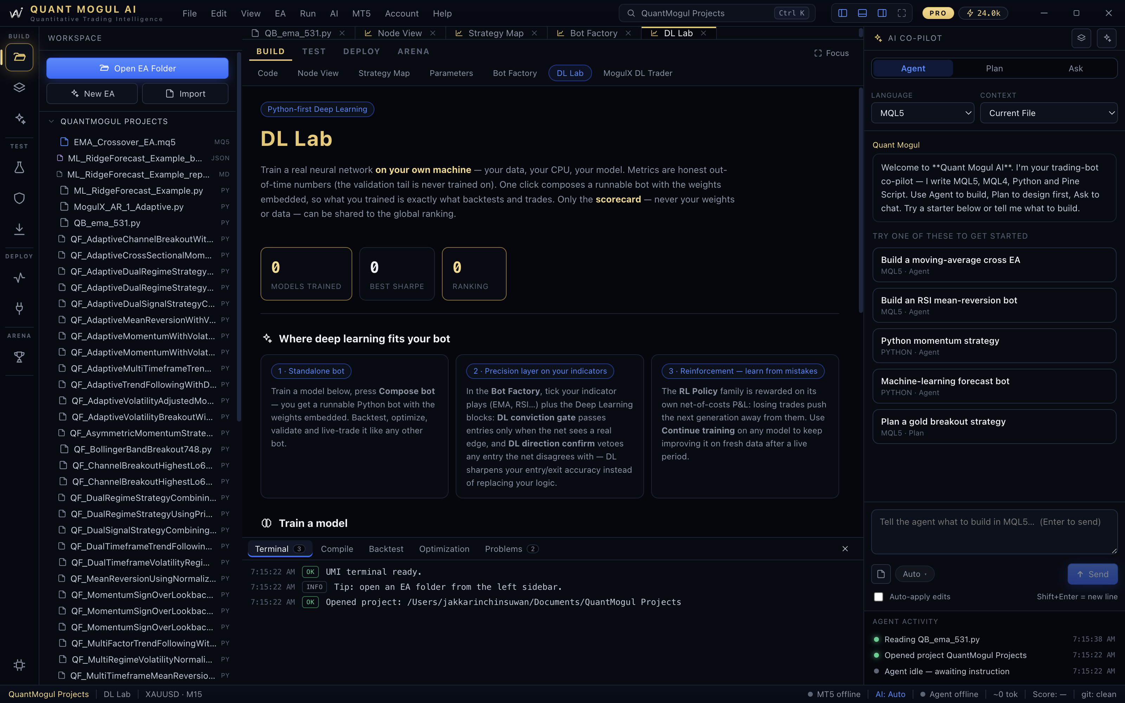The image size is (1125, 703).
Task: Click the 24.0k credits lightning badge
Action: tap(984, 13)
